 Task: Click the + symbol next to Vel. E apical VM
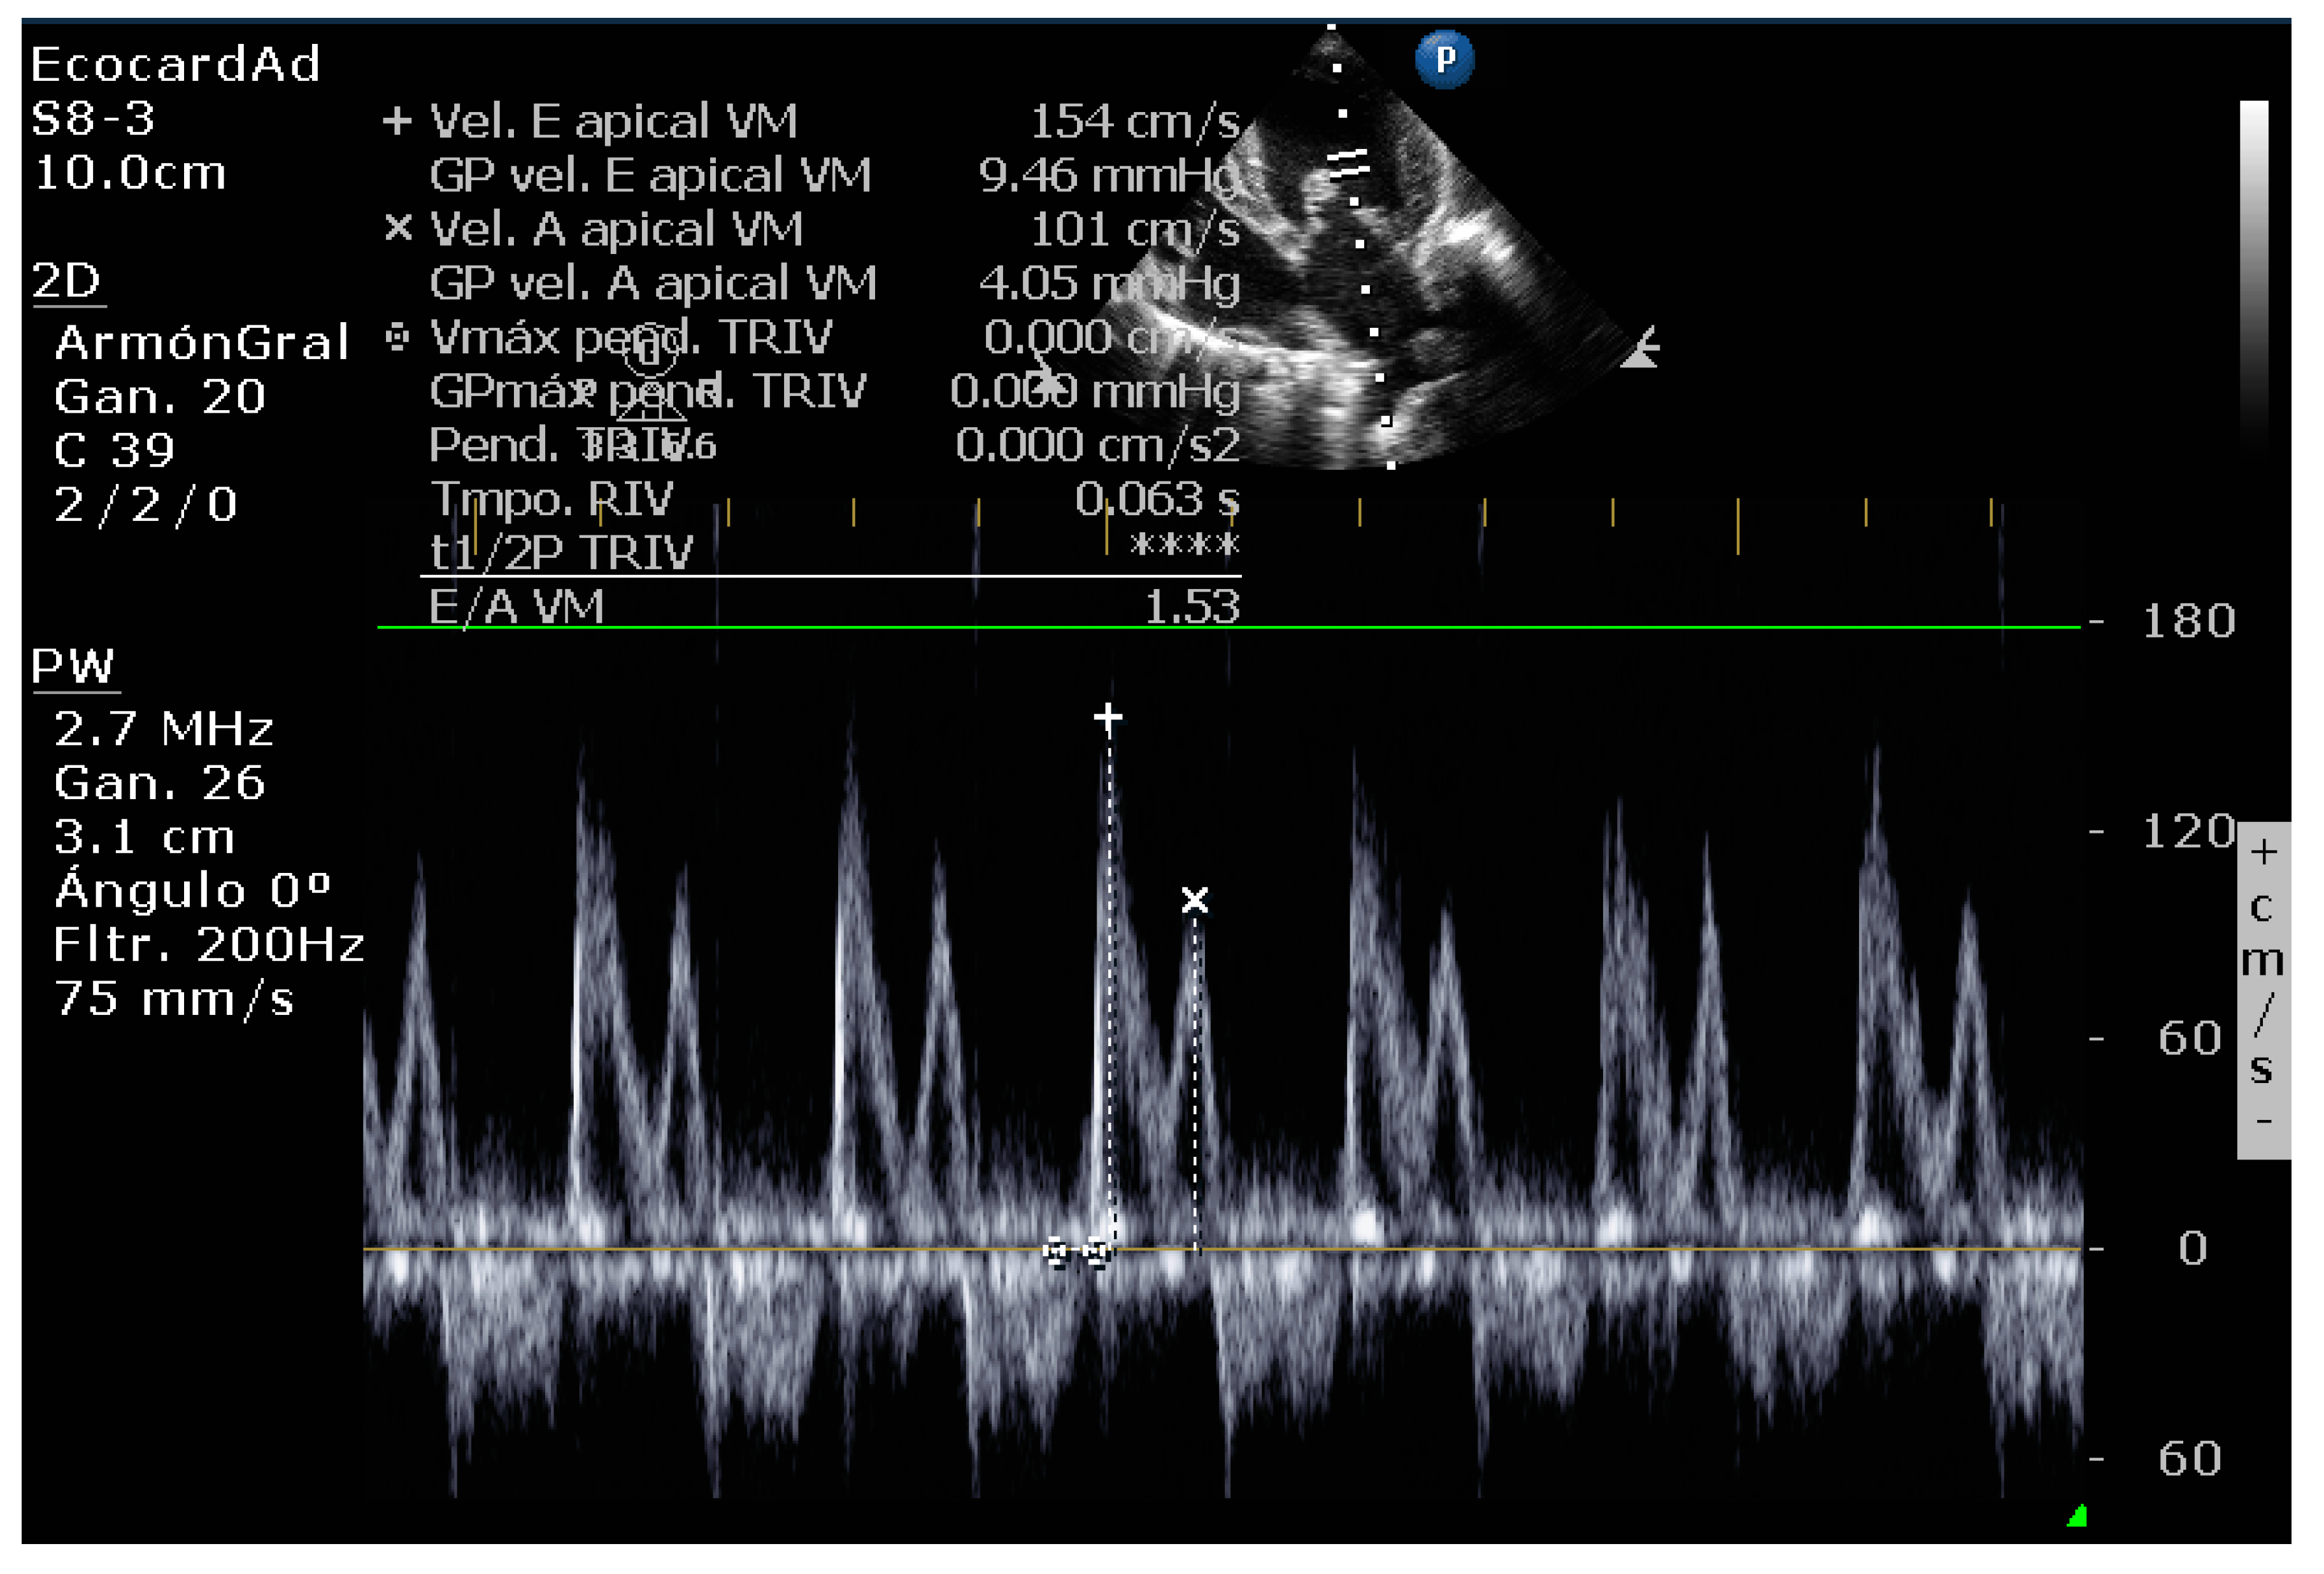[x=398, y=122]
